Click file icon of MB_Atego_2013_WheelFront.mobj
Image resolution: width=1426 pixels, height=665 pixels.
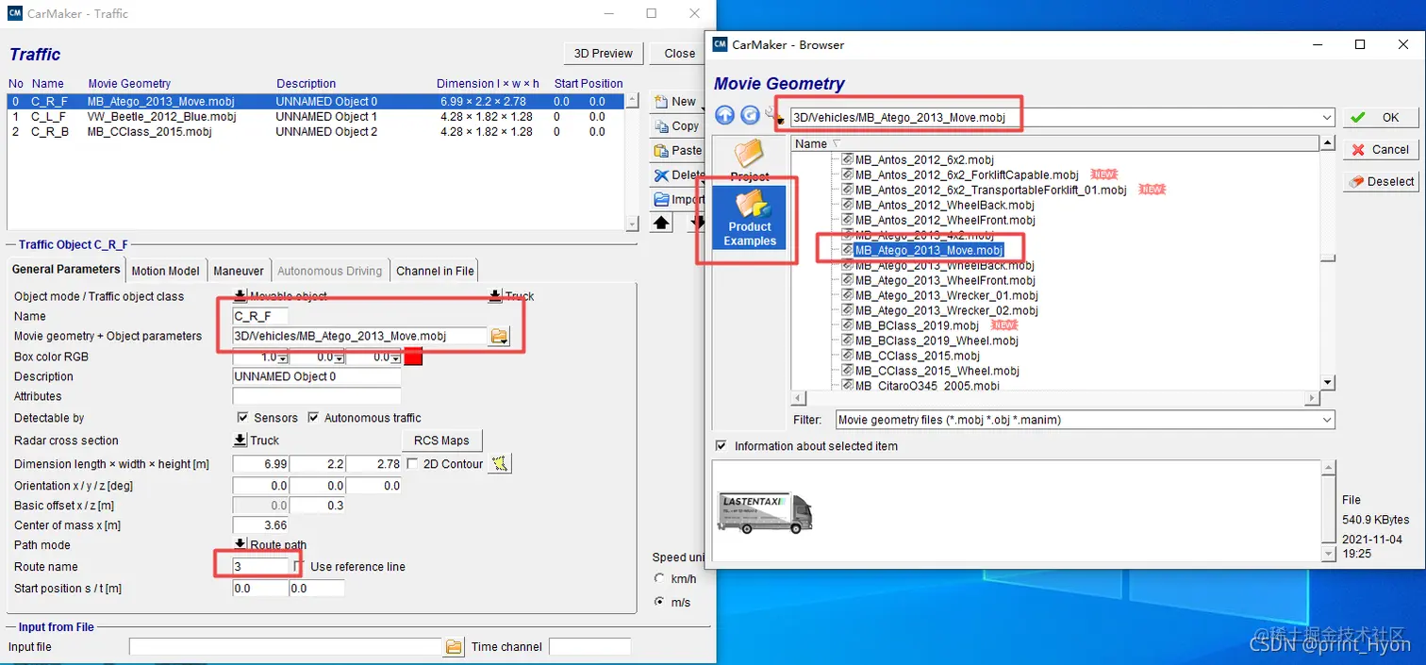847,280
